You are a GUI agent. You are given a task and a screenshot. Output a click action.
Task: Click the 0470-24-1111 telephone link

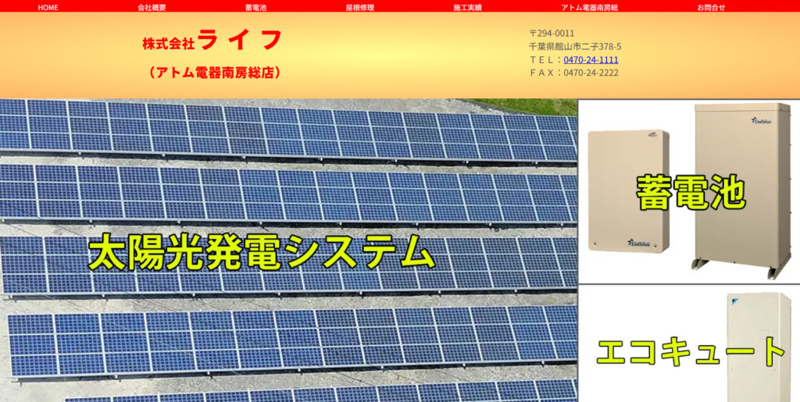point(591,59)
